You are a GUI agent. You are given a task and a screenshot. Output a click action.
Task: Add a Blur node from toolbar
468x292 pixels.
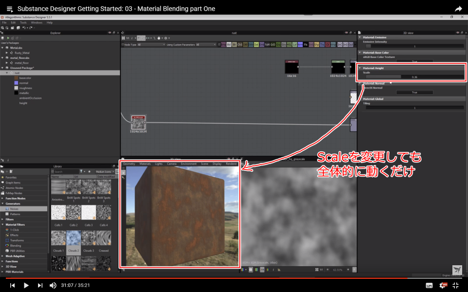pos(234,45)
